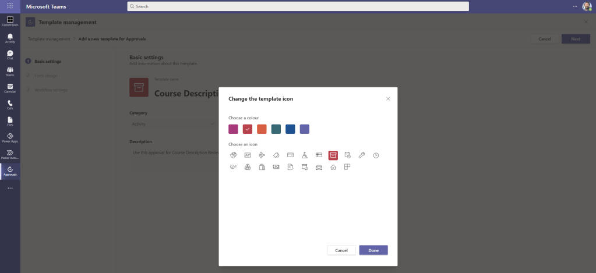Choose the wrench icon

[362, 155]
